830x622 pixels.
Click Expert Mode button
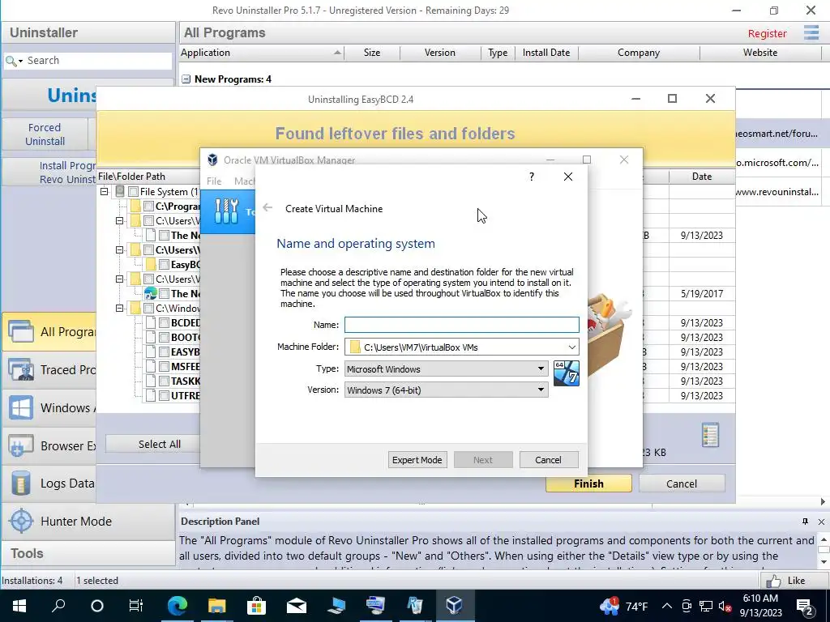[x=417, y=460]
